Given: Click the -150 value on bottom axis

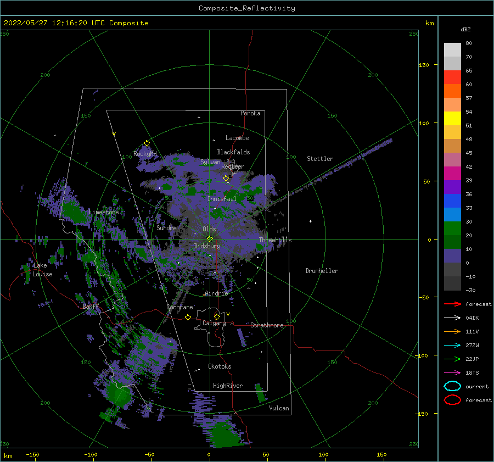Looking at the screenshot, I should [32, 454].
